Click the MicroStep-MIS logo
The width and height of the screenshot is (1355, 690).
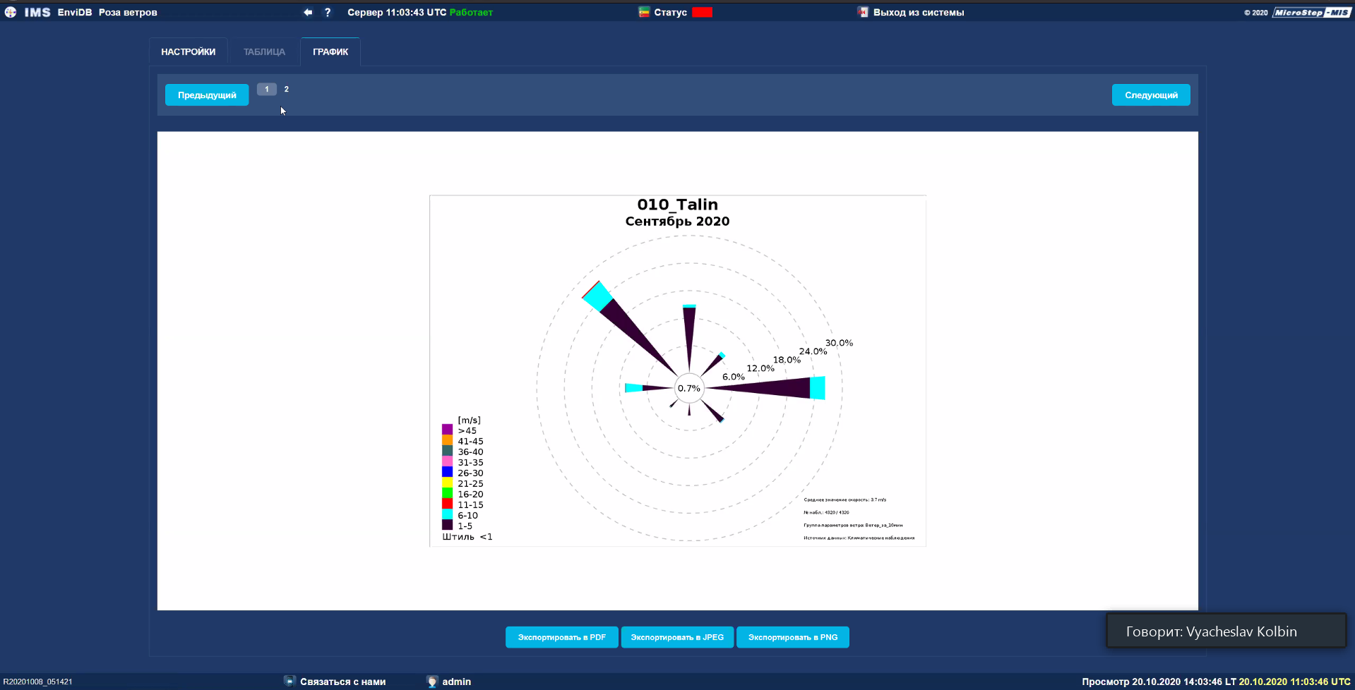1311,12
